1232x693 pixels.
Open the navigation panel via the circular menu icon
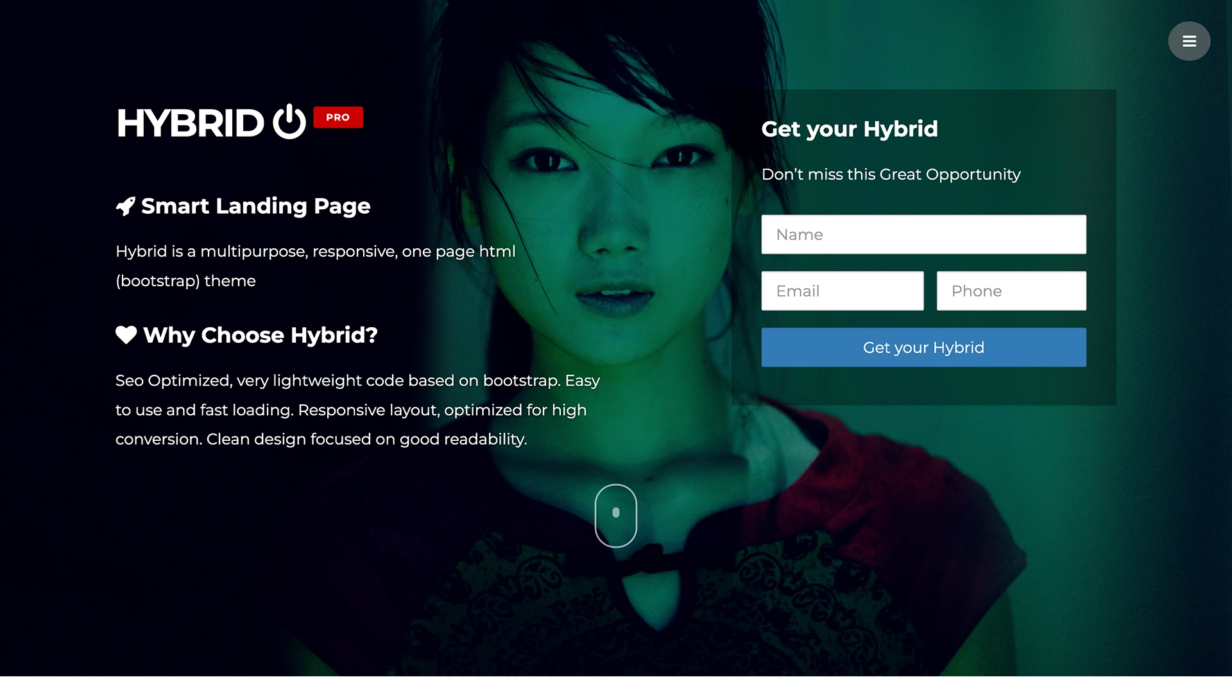1189,40
